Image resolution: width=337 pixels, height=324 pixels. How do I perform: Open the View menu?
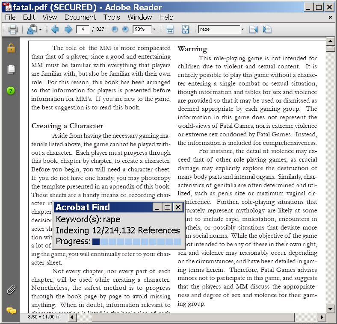50,17
